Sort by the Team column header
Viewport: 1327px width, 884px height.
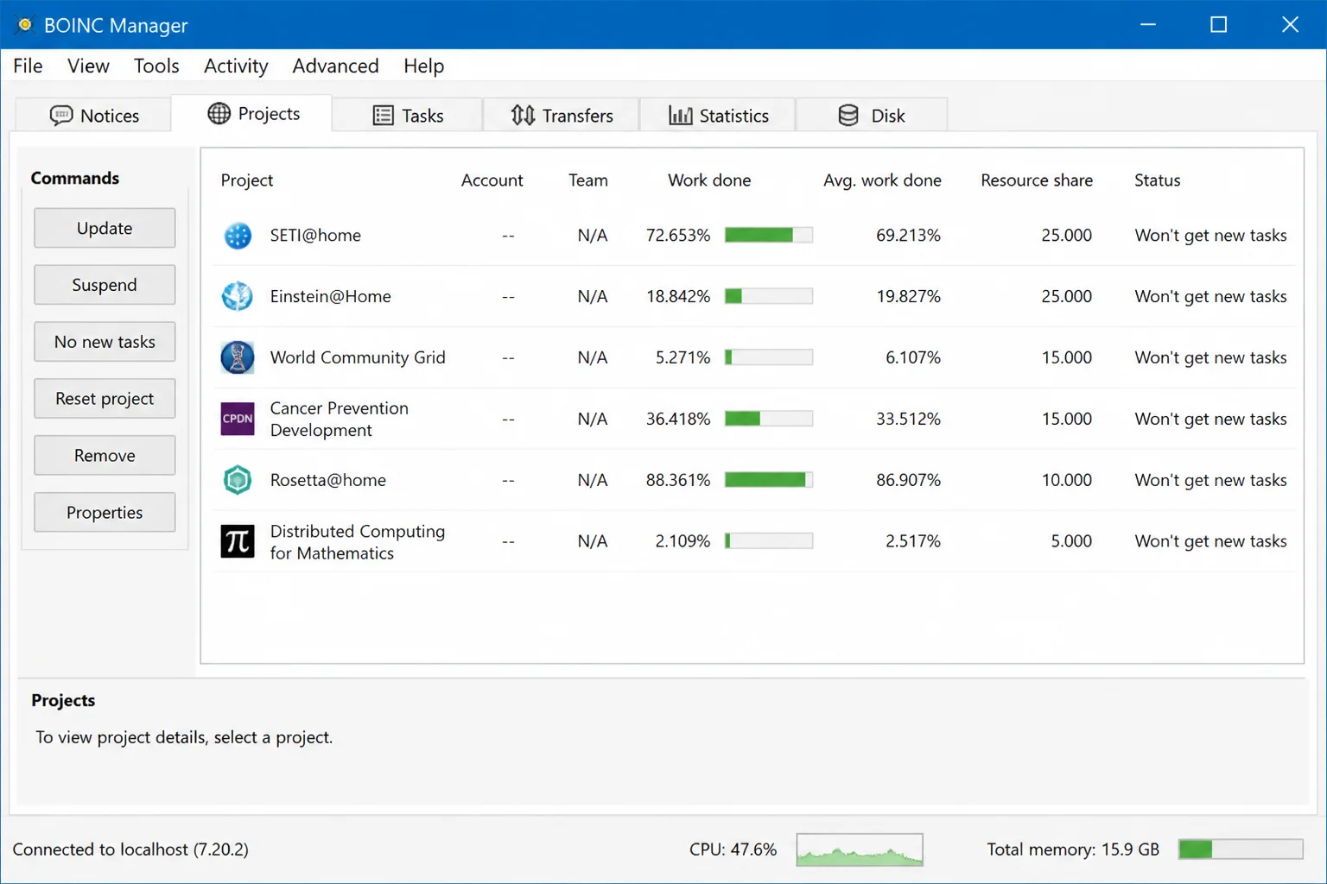[588, 180]
